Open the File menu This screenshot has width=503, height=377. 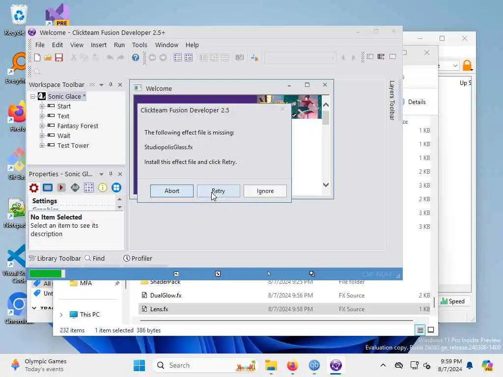(40, 45)
